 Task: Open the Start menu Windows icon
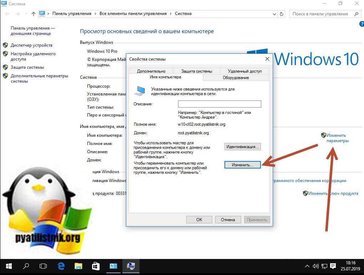click(x=9, y=266)
